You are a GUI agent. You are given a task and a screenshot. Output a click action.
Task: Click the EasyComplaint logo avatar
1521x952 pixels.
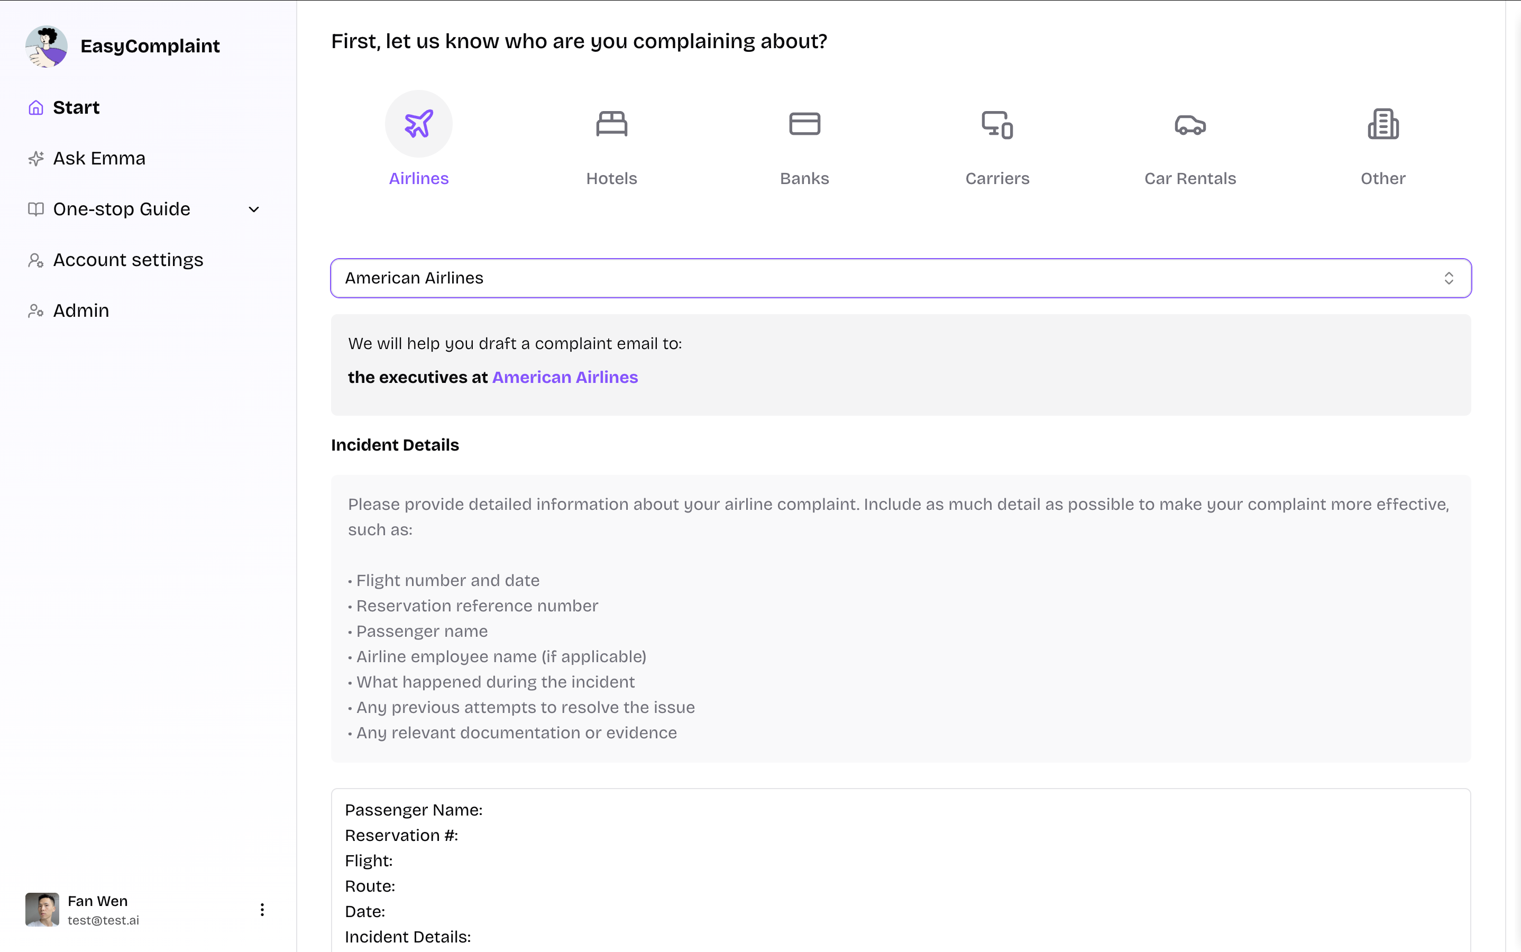(47, 46)
